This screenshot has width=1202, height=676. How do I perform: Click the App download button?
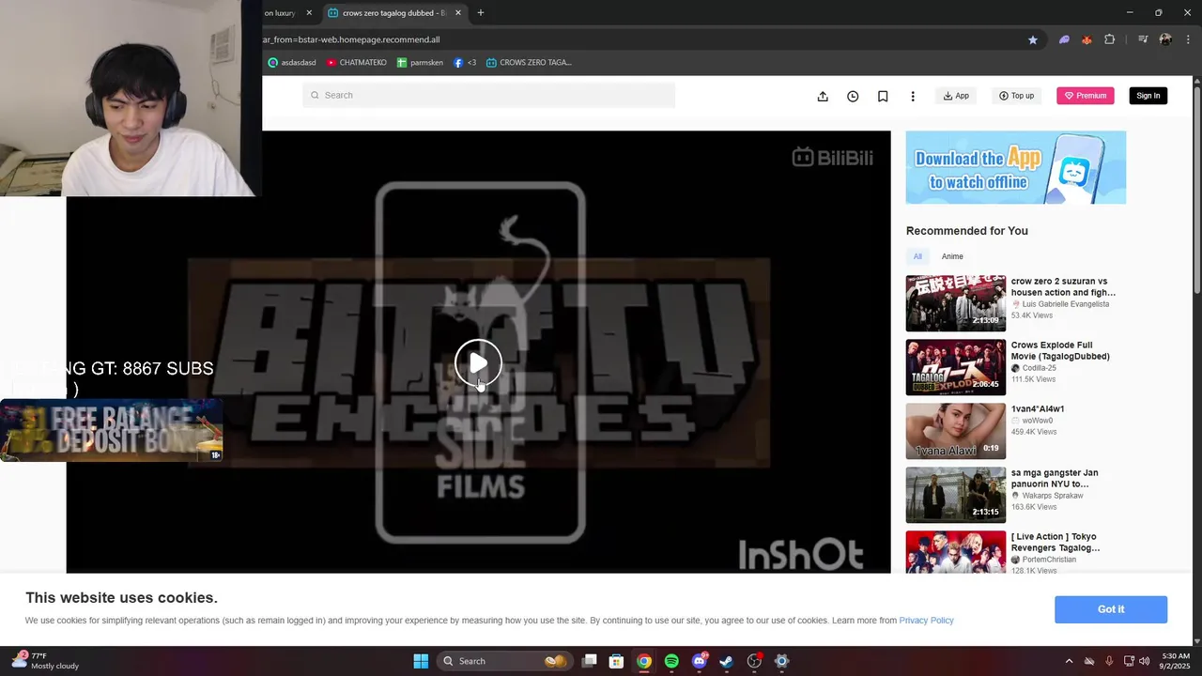pos(956,96)
